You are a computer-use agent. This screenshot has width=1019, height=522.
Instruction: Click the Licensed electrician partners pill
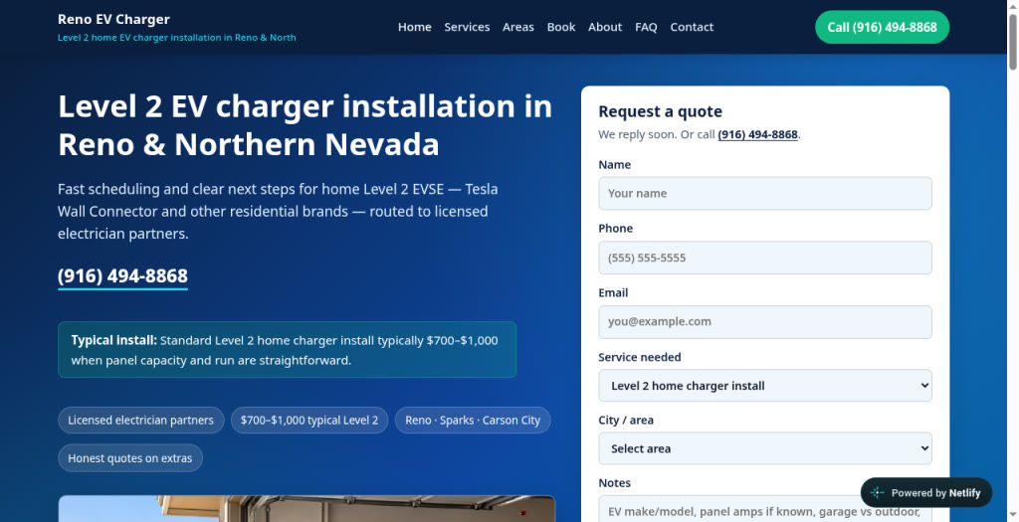[141, 420]
